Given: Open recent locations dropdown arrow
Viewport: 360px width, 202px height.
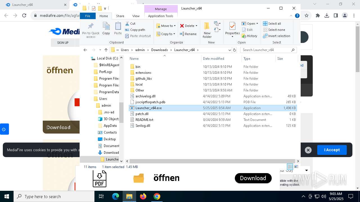Looking at the screenshot, I should tap(100, 50).
